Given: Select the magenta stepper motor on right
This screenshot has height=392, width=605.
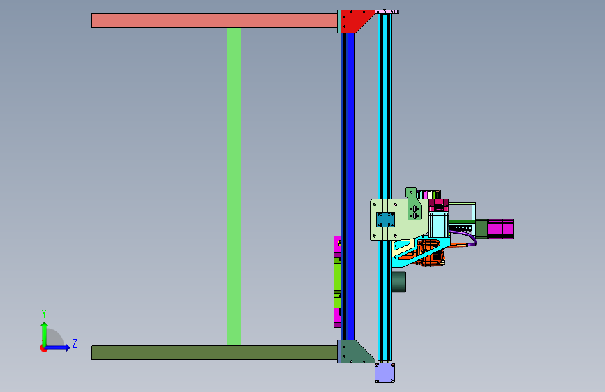Looking at the screenshot, I should (500, 229).
